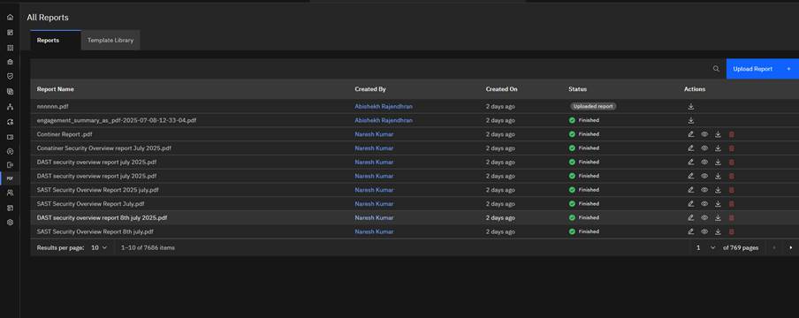Delete the Continer Report .pdf
The width and height of the screenshot is (799, 318).
click(732, 134)
